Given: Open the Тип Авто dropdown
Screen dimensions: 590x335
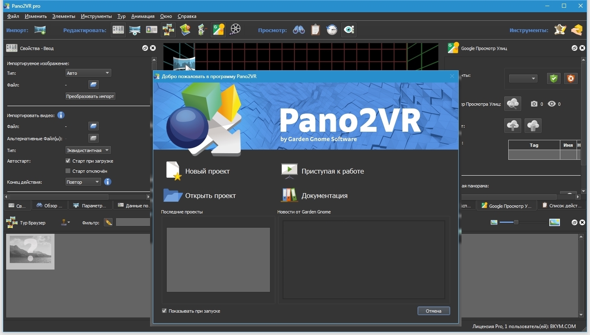Looking at the screenshot, I should coord(88,73).
